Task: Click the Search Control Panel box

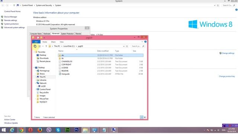Action: (229, 5)
